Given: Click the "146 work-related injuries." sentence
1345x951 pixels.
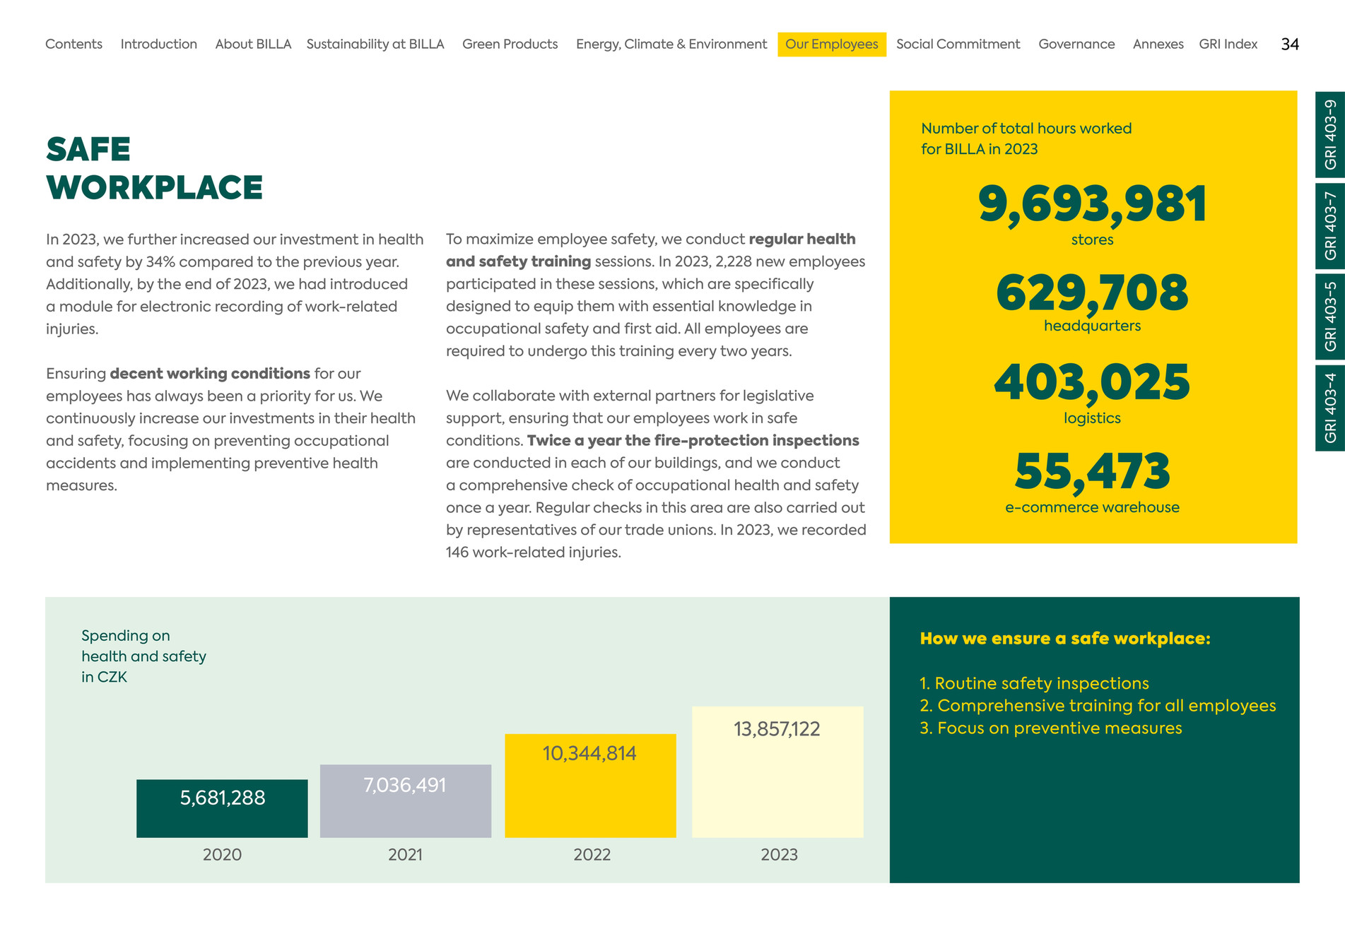Looking at the screenshot, I should pos(534,553).
